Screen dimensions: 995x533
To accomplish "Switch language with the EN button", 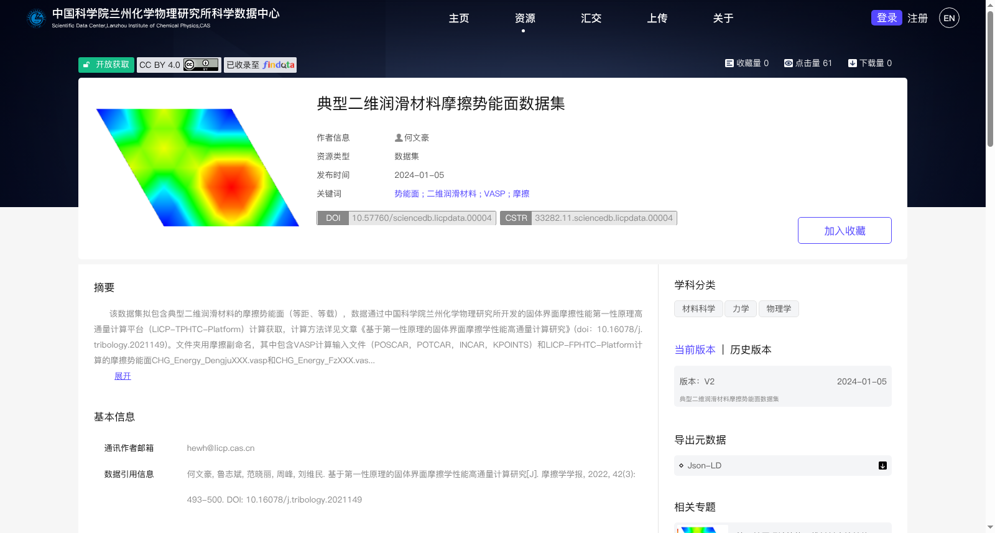I will (x=949, y=18).
